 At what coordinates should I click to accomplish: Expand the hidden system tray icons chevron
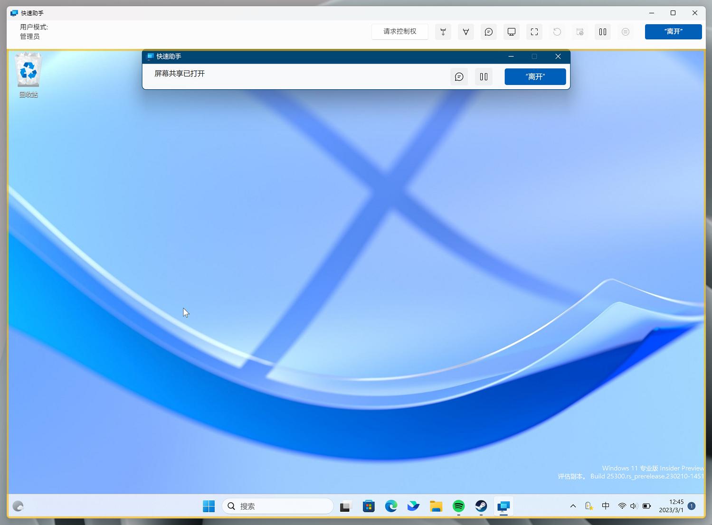(x=573, y=506)
